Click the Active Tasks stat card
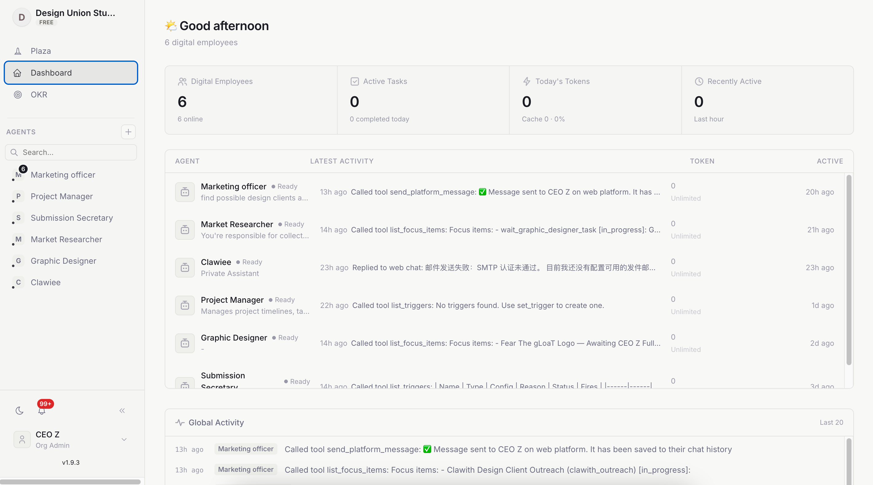The height and width of the screenshot is (485, 873). tap(423, 100)
